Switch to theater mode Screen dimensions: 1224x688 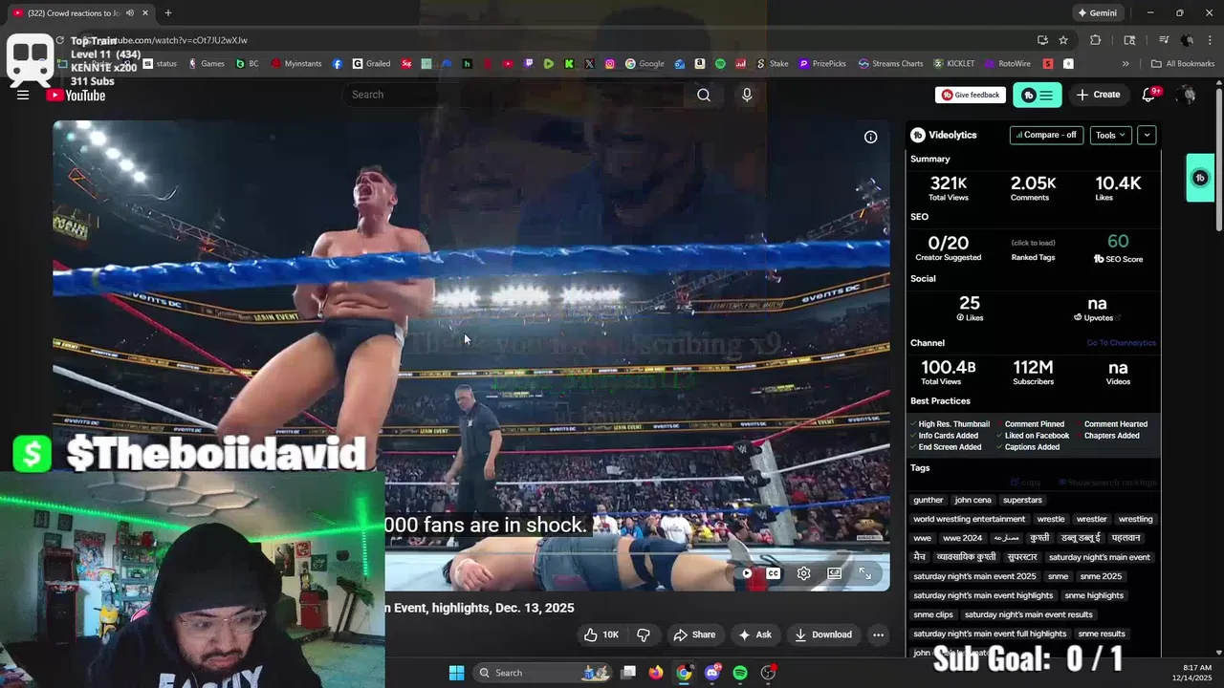click(835, 573)
